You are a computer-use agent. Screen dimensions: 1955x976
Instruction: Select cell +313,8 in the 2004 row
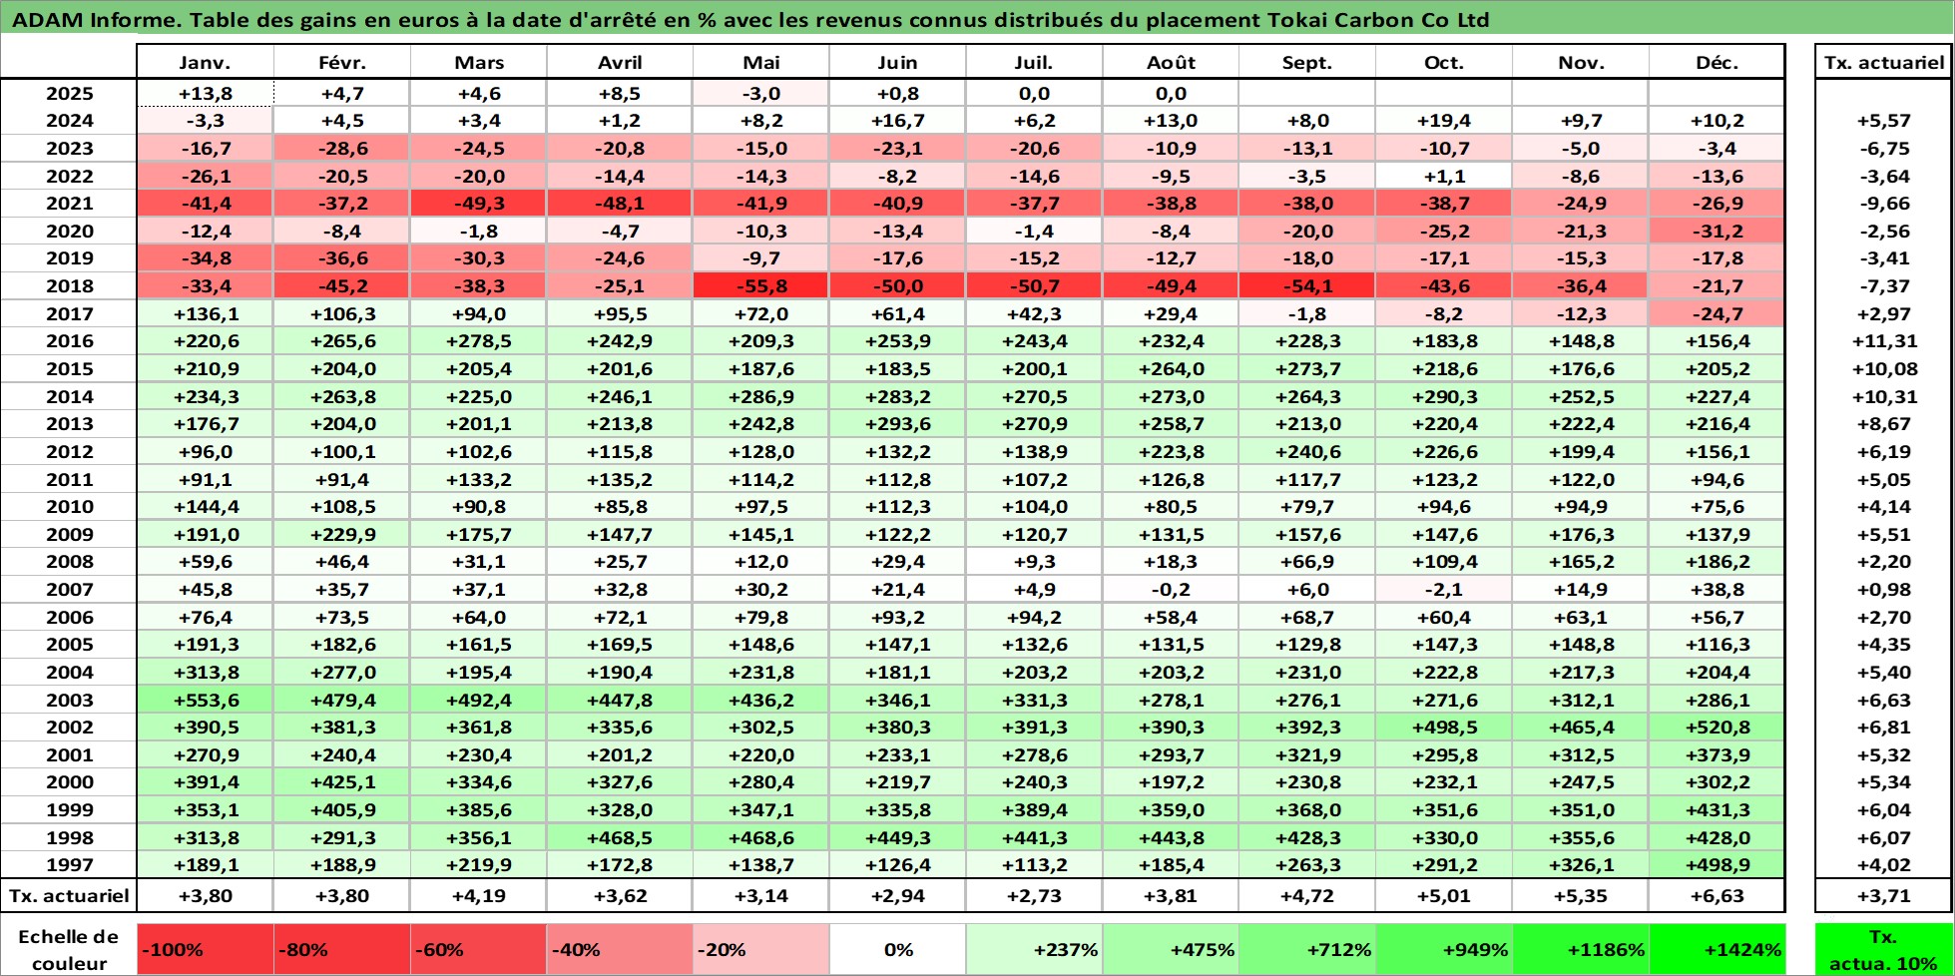[205, 673]
